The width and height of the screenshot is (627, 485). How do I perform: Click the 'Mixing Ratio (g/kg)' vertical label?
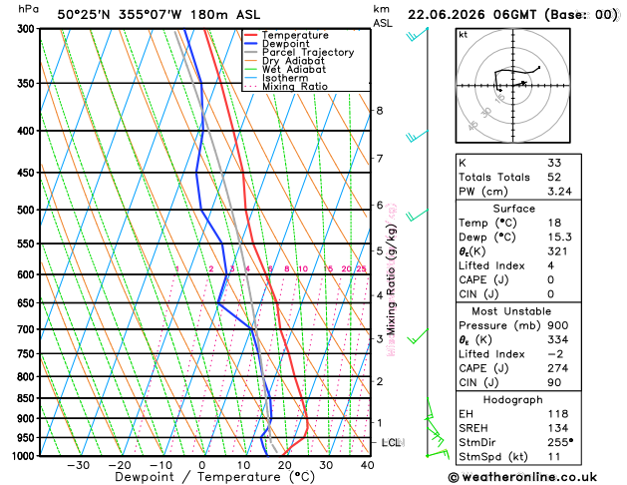coord(391,279)
